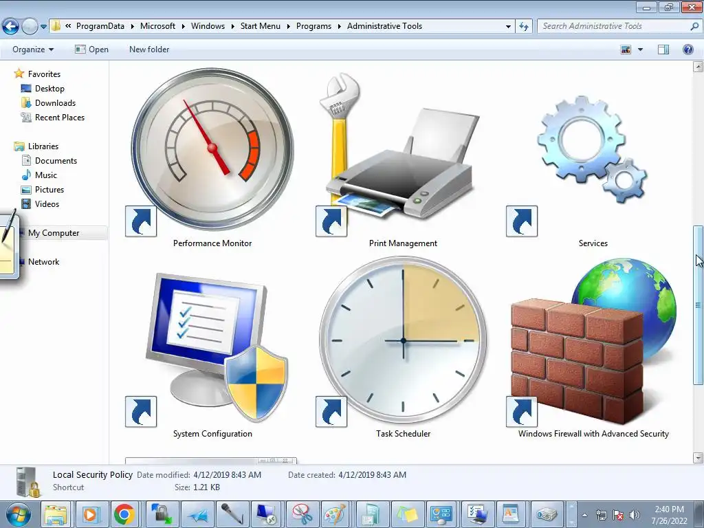Image resolution: width=704 pixels, height=528 pixels.
Task: Click the Change your view icon
Action: pos(626,49)
